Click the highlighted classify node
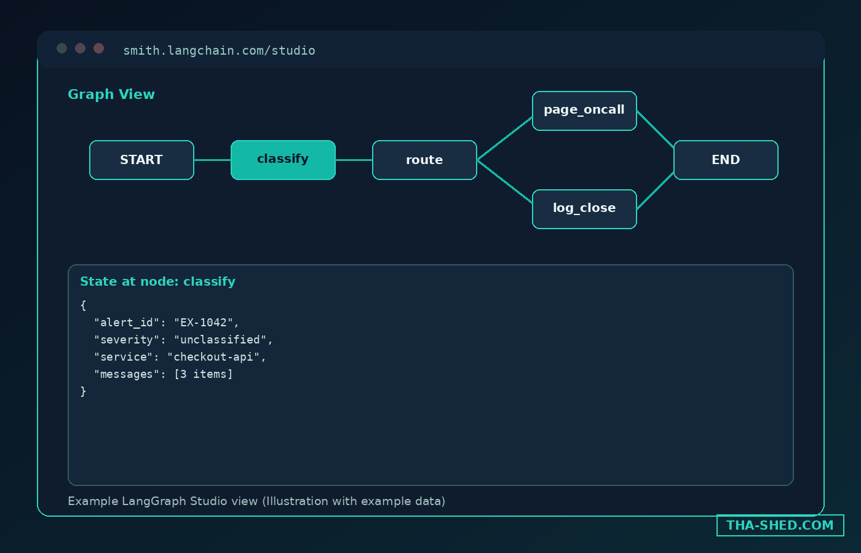 [283, 160]
